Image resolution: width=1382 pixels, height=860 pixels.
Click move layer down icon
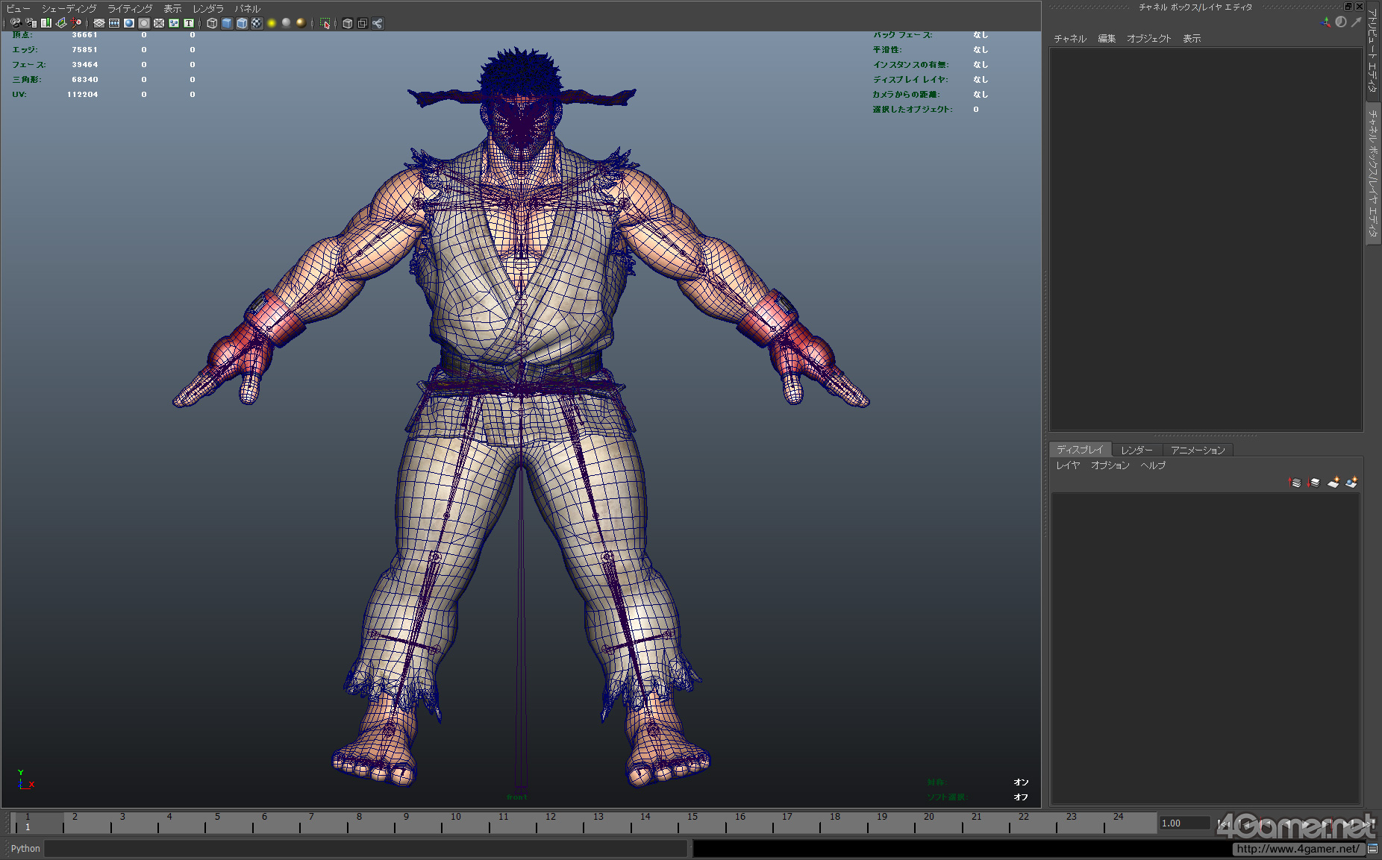point(1313,483)
